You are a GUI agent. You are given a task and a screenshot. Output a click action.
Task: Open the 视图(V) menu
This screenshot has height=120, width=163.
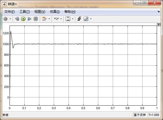coord(40,12)
